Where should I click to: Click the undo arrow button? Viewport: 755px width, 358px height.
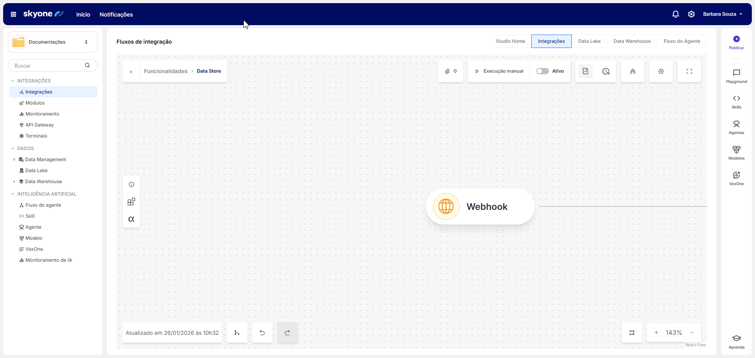pyautogui.click(x=262, y=333)
